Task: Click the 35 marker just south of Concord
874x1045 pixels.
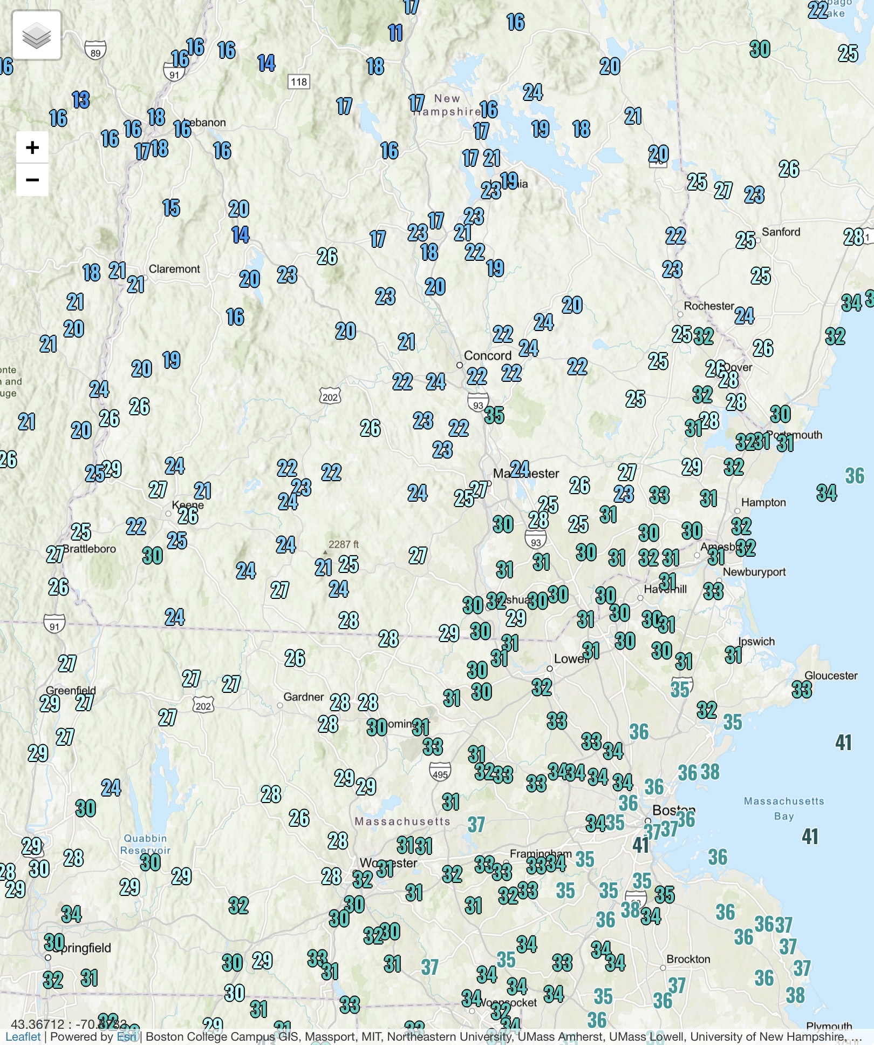Action: tap(494, 415)
